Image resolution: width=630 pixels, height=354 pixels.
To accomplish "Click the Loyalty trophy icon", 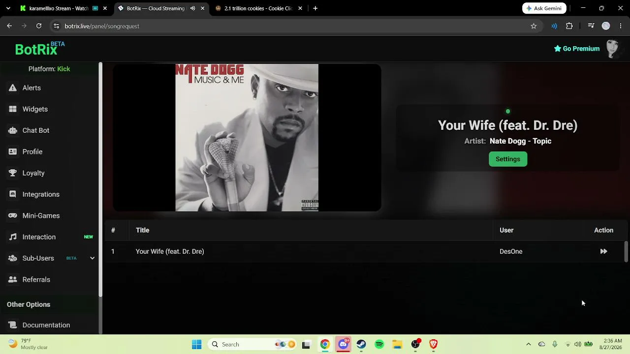I will (x=13, y=173).
